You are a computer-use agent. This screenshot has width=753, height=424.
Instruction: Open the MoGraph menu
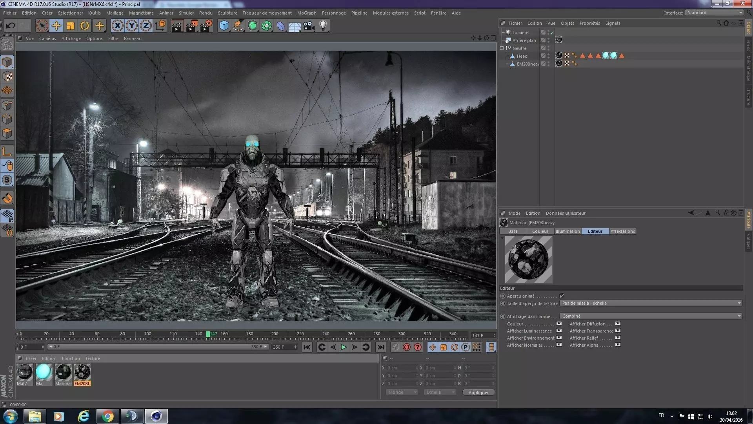coord(306,13)
